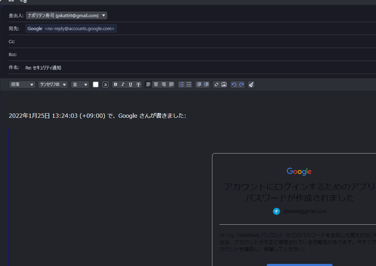Open the paragraph style (段落) dropdown
The image size is (376, 266).
tap(22, 84)
